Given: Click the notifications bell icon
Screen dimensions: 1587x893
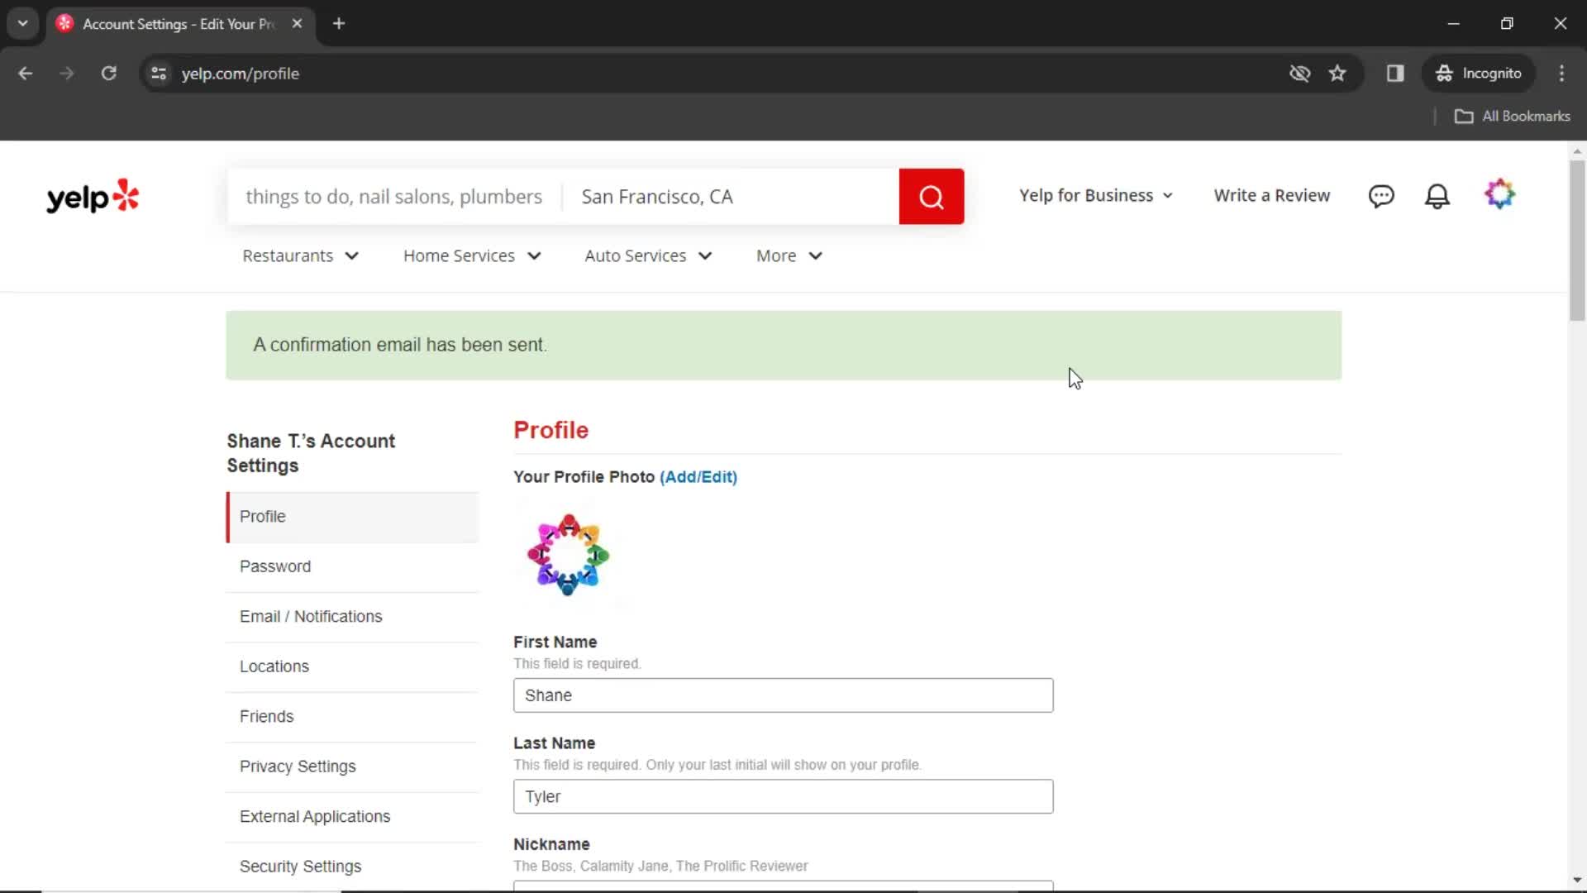Looking at the screenshot, I should pos(1437,195).
